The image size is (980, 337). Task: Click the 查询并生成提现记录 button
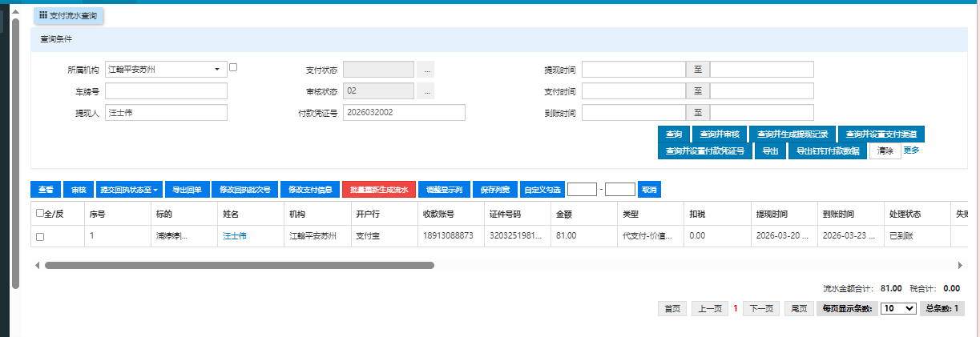tap(792, 134)
